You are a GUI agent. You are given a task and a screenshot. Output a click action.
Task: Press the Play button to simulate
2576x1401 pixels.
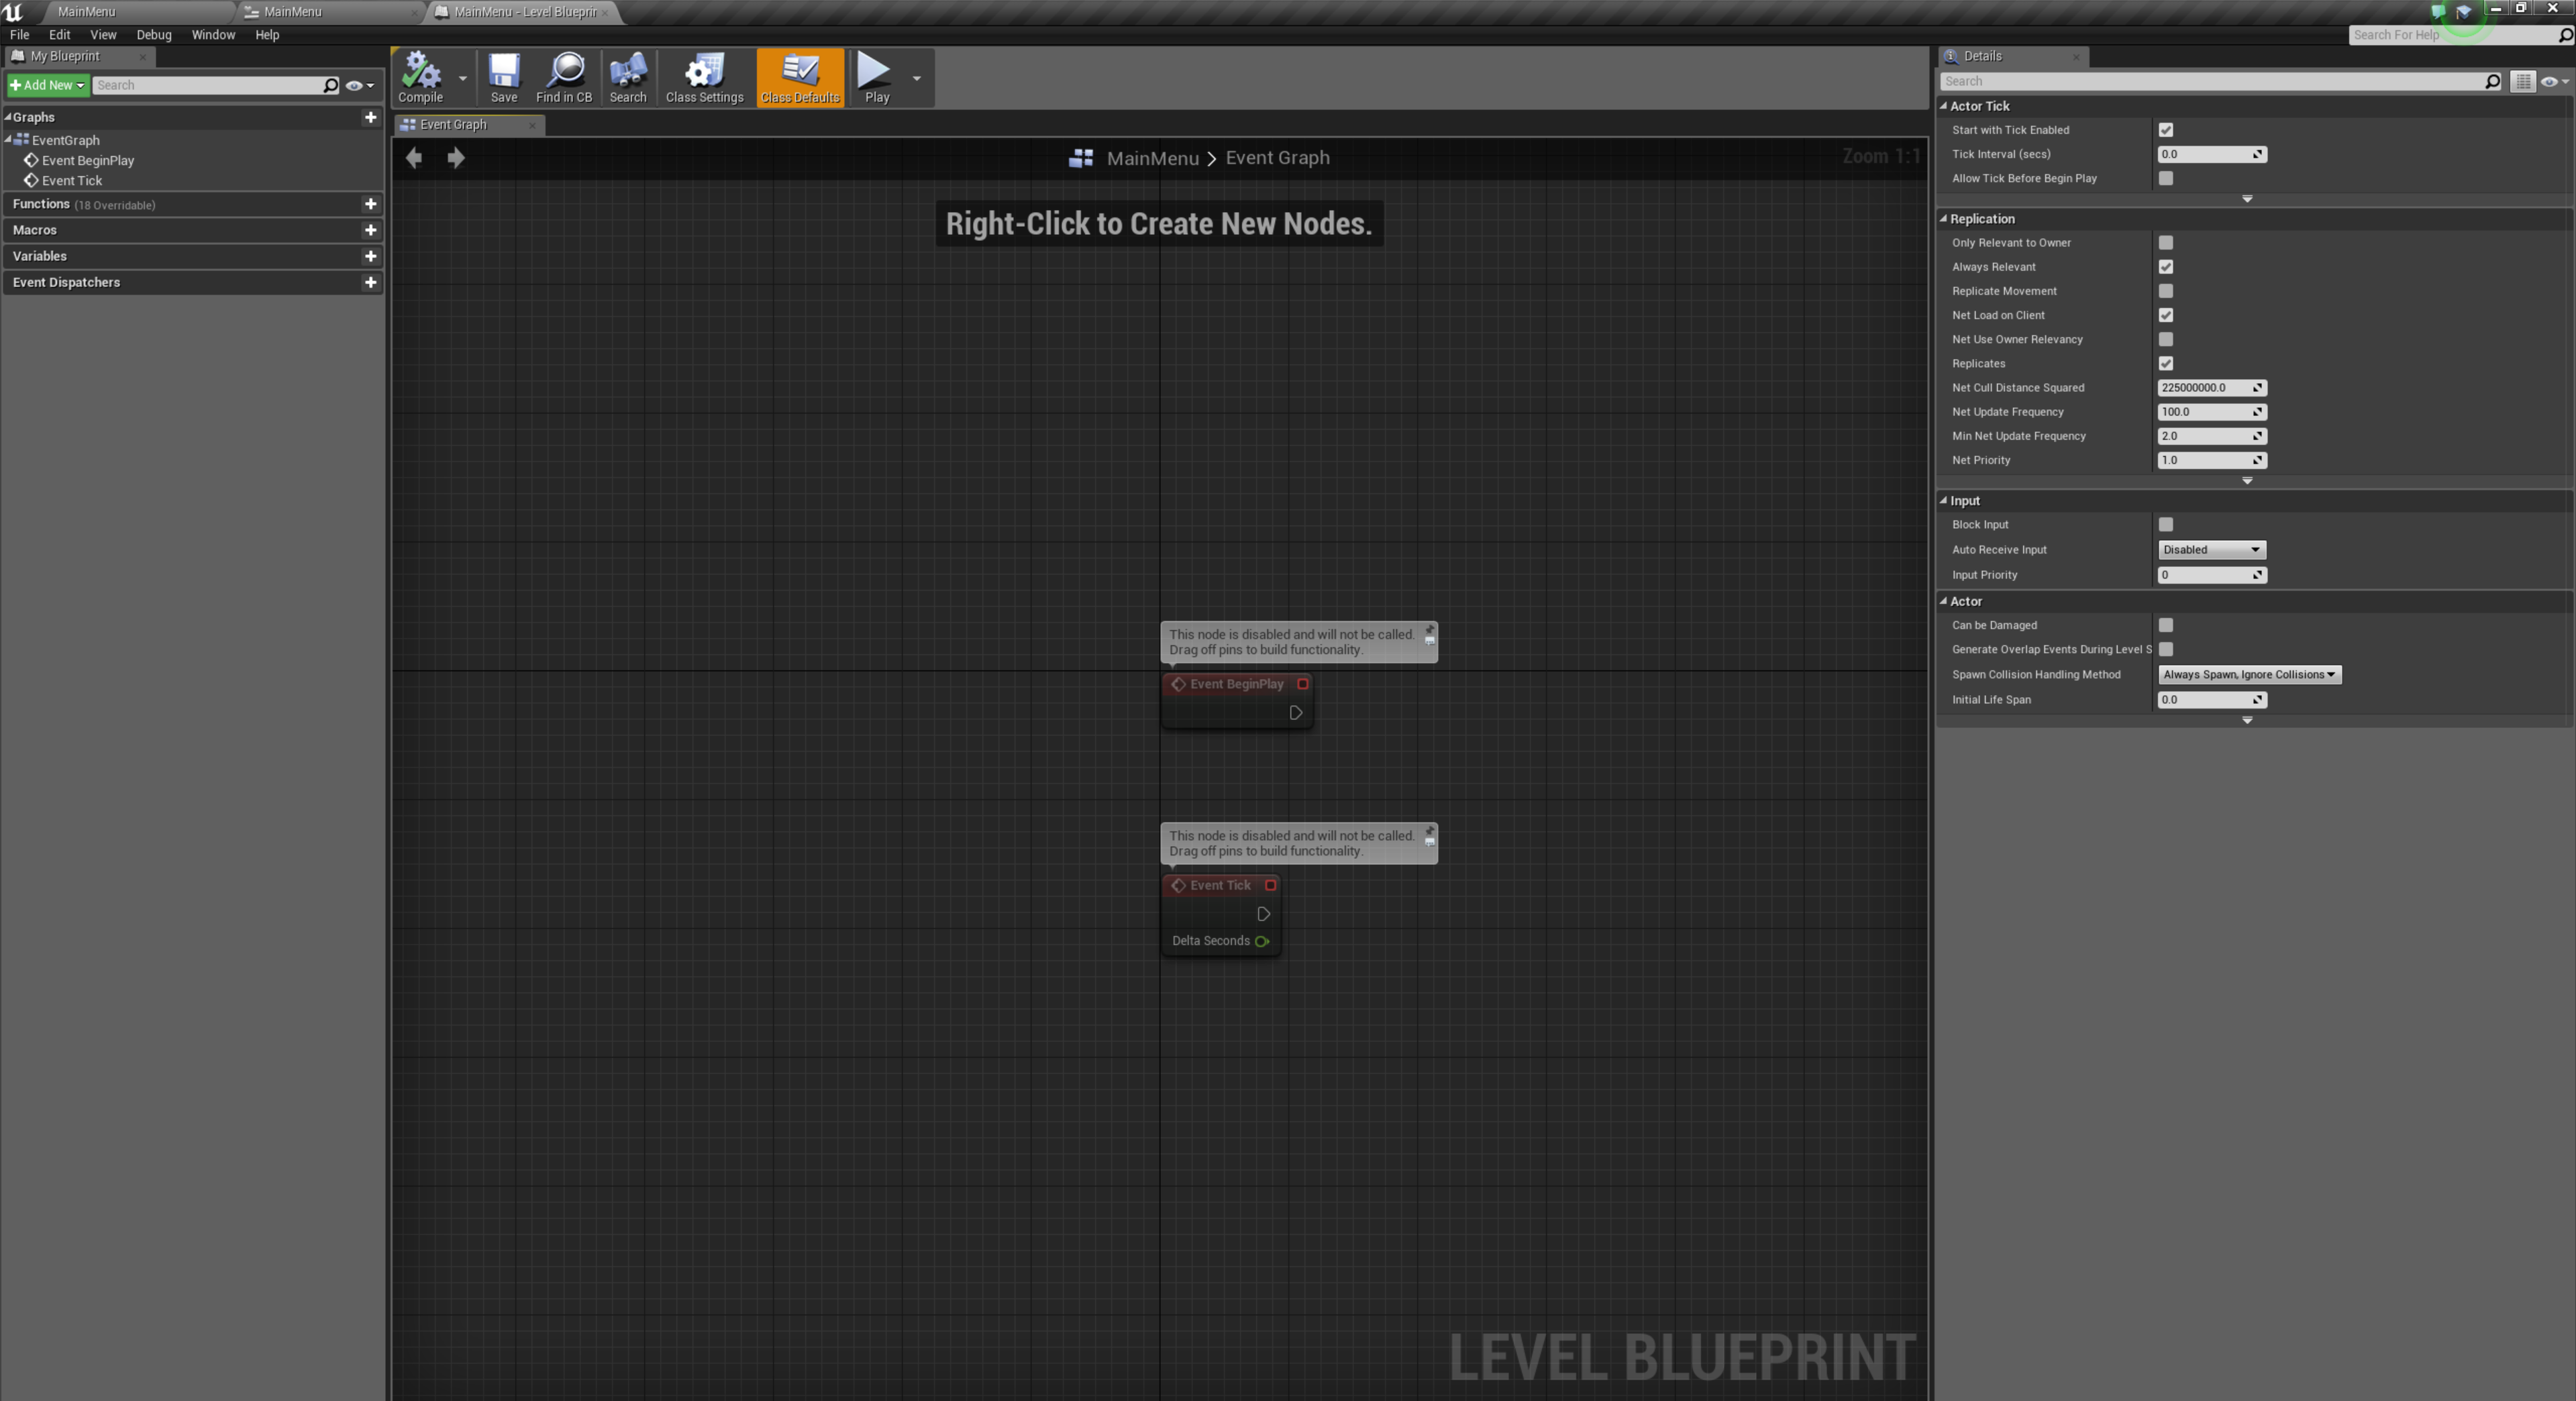coord(878,76)
